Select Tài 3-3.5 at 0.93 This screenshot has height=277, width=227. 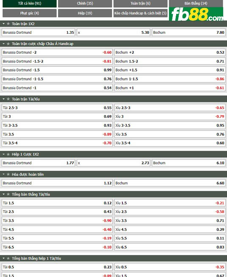click(57, 126)
